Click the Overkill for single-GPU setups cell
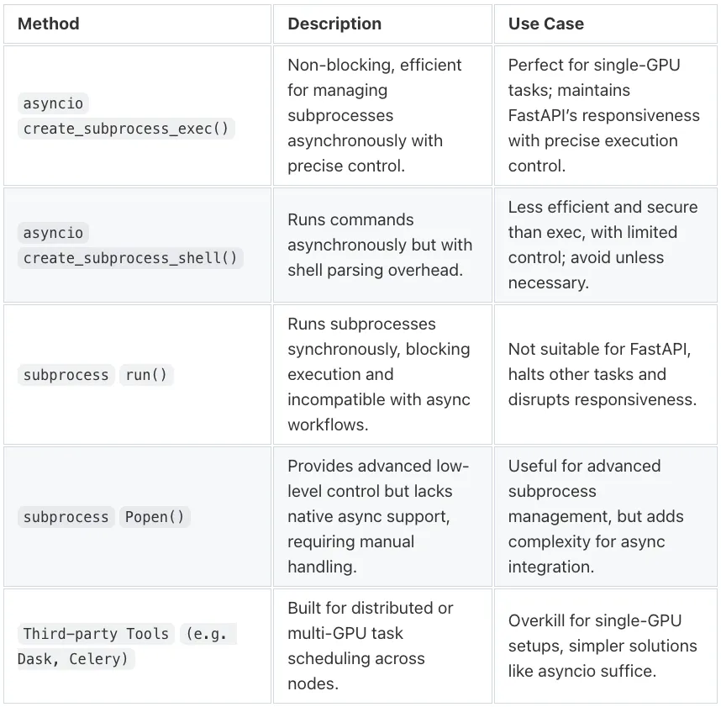This screenshot has height=707, width=721. 605,646
